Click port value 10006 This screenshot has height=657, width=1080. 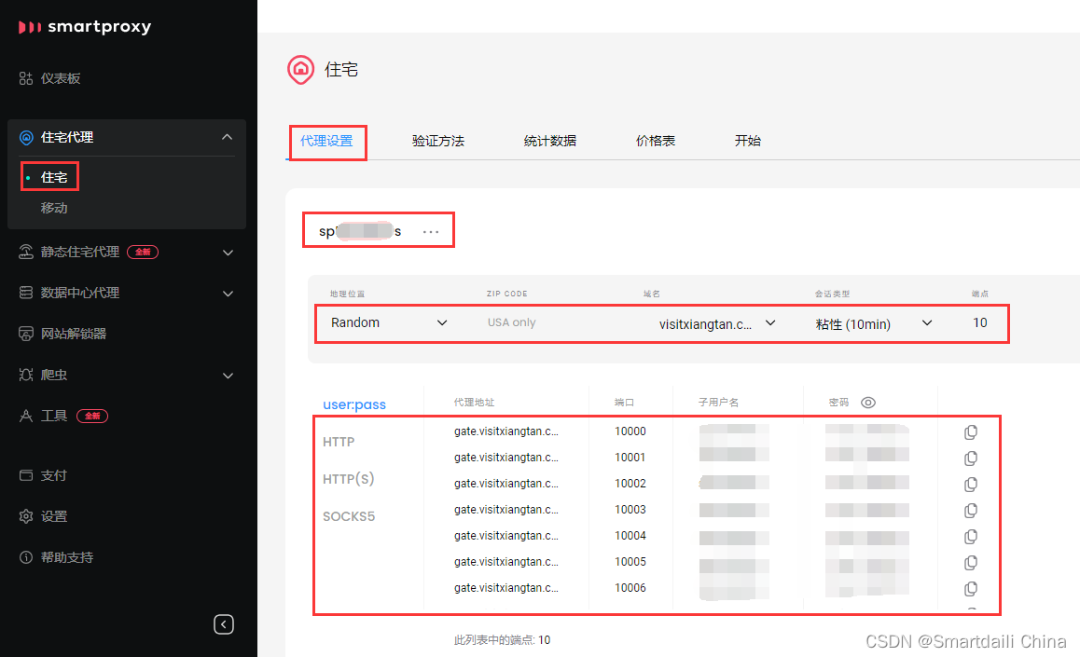click(630, 588)
